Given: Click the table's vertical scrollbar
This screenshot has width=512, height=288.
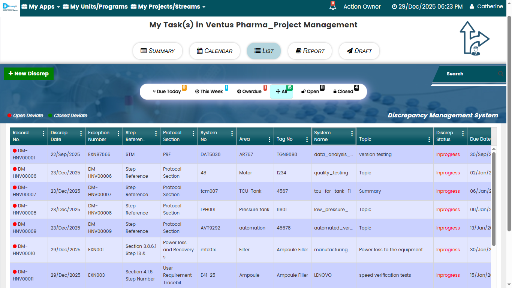Looking at the screenshot, I should tap(494, 199).
